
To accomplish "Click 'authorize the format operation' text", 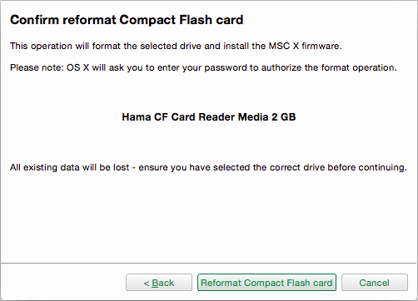I will [329, 67].
